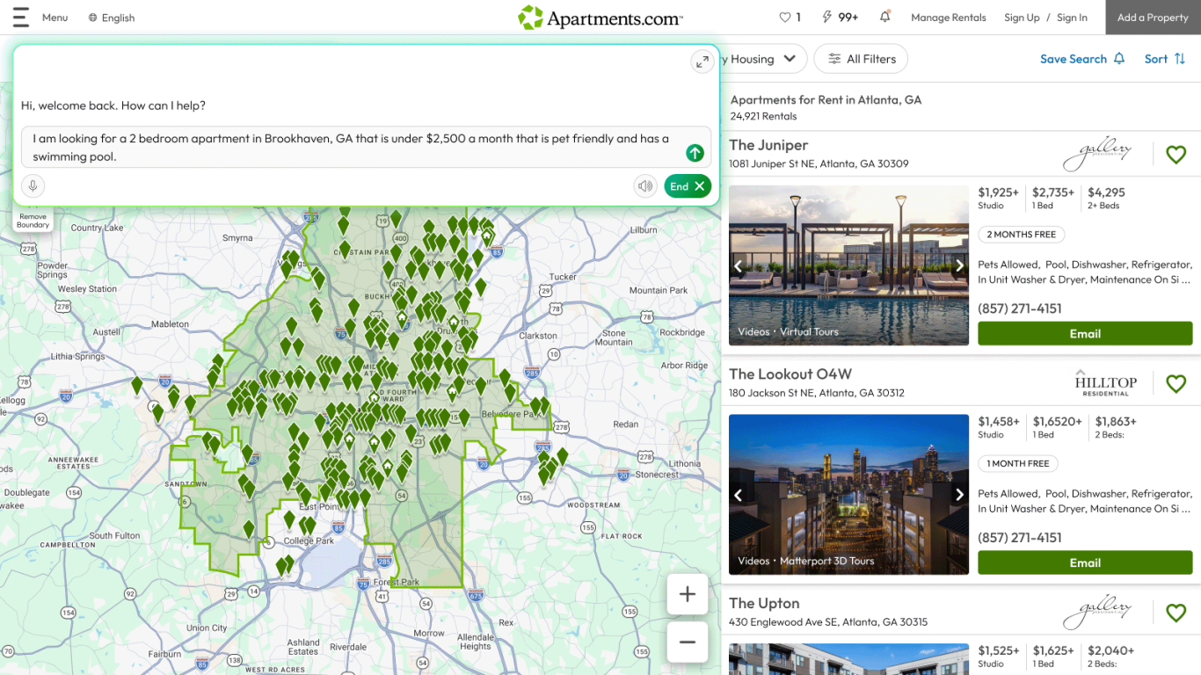
Task: Select The Juniper $1,925+ Studio price
Action: (x=998, y=198)
